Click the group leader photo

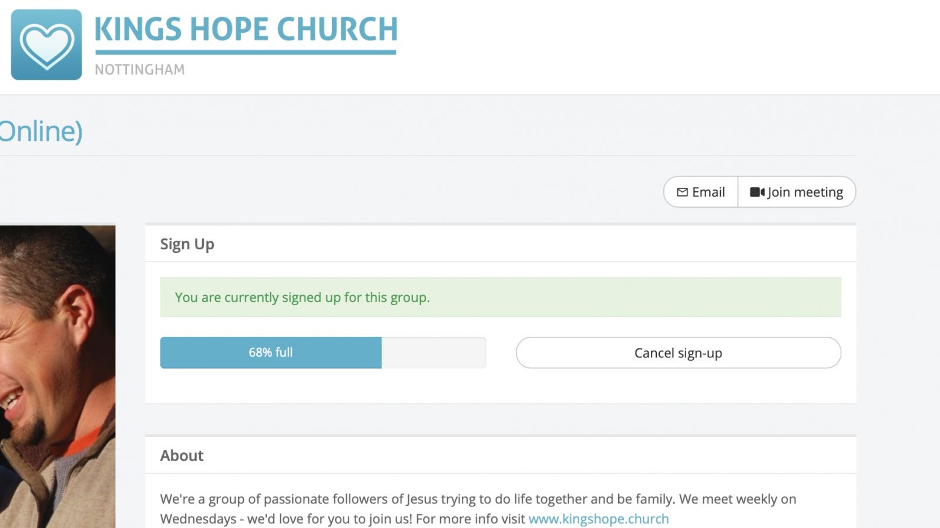(x=58, y=377)
